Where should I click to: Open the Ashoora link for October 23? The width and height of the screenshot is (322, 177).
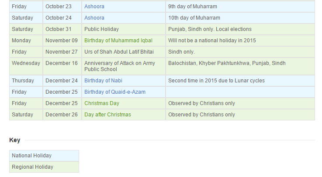tap(94, 7)
